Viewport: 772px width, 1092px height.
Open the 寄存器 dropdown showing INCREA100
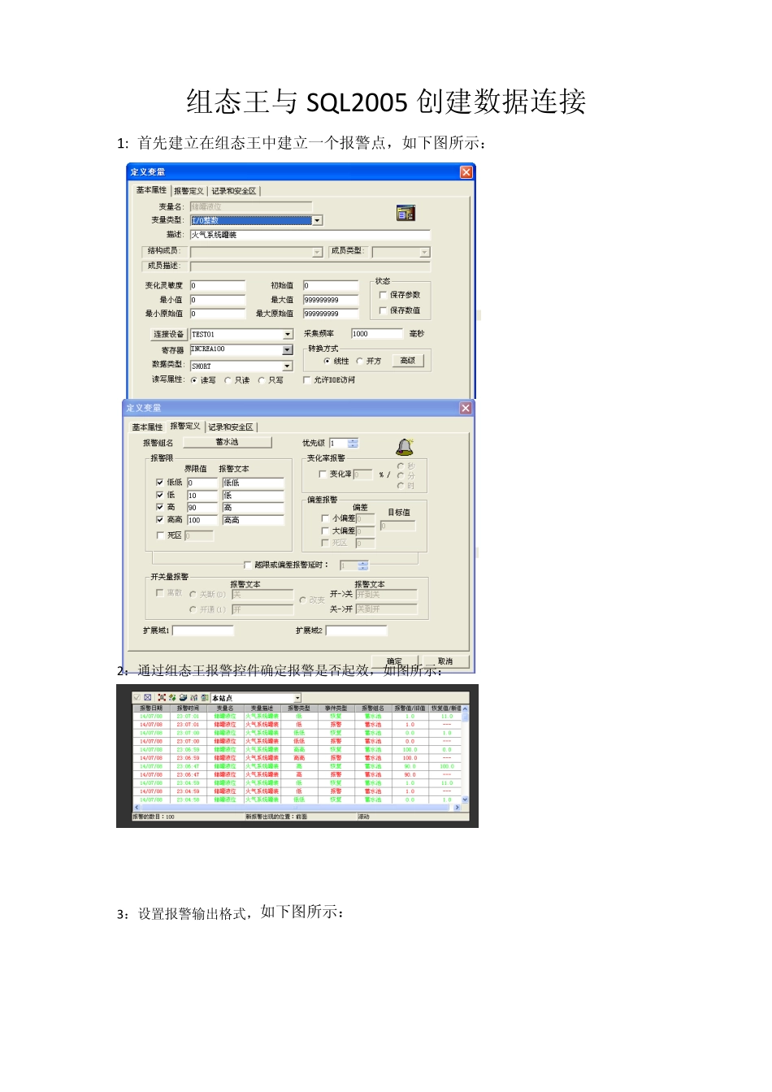[288, 349]
